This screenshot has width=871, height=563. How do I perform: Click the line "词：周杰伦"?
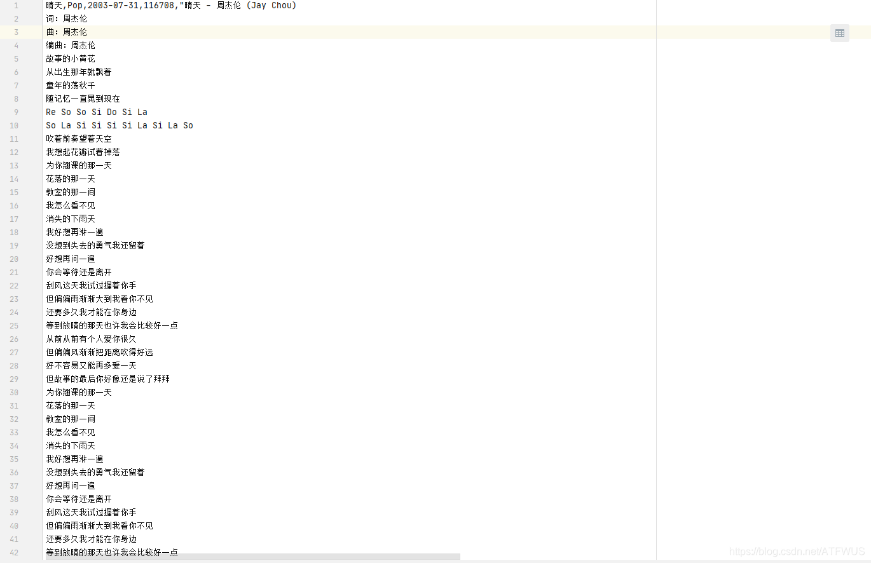(66, 18)
